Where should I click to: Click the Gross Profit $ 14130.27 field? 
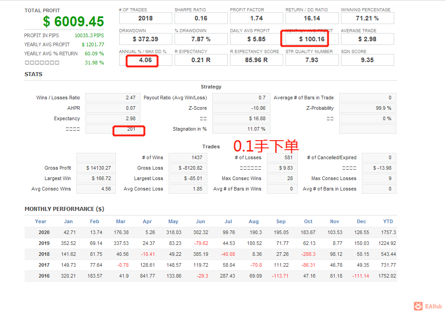pyautogui.click(x=96, y=168)
